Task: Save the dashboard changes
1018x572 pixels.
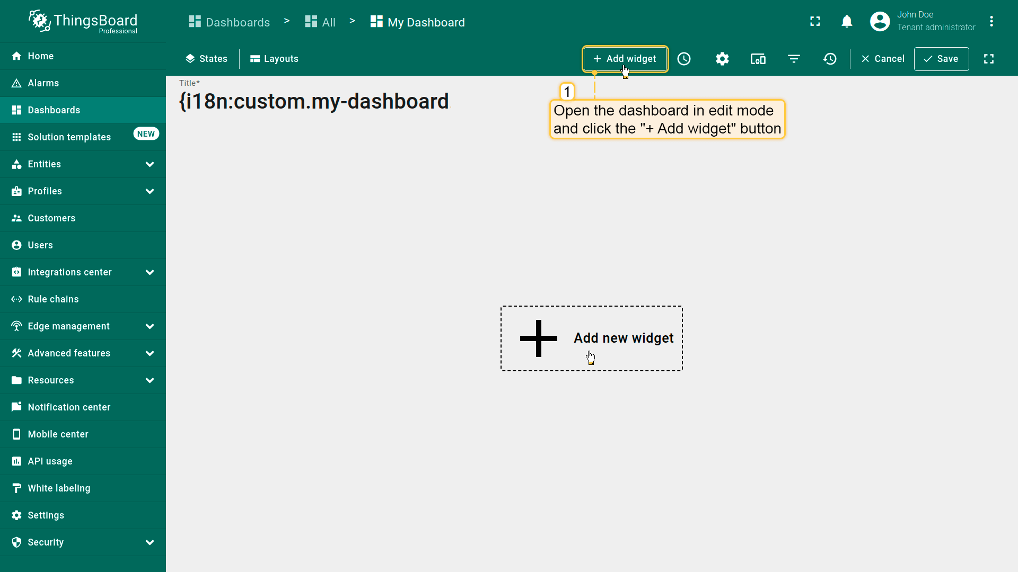Action: point(941,59)
